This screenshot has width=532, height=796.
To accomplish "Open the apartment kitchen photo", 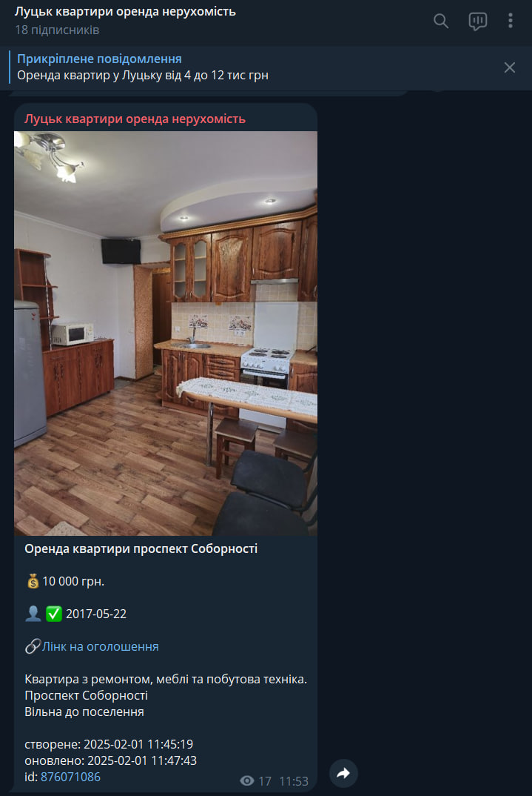I will (x=166, y=334).
